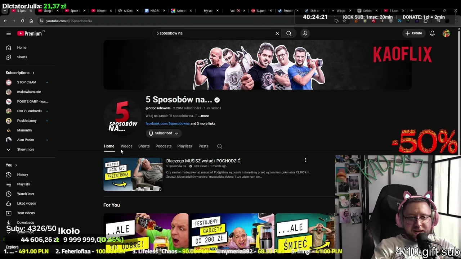Open Explore label at sidebar bottom

12,247
